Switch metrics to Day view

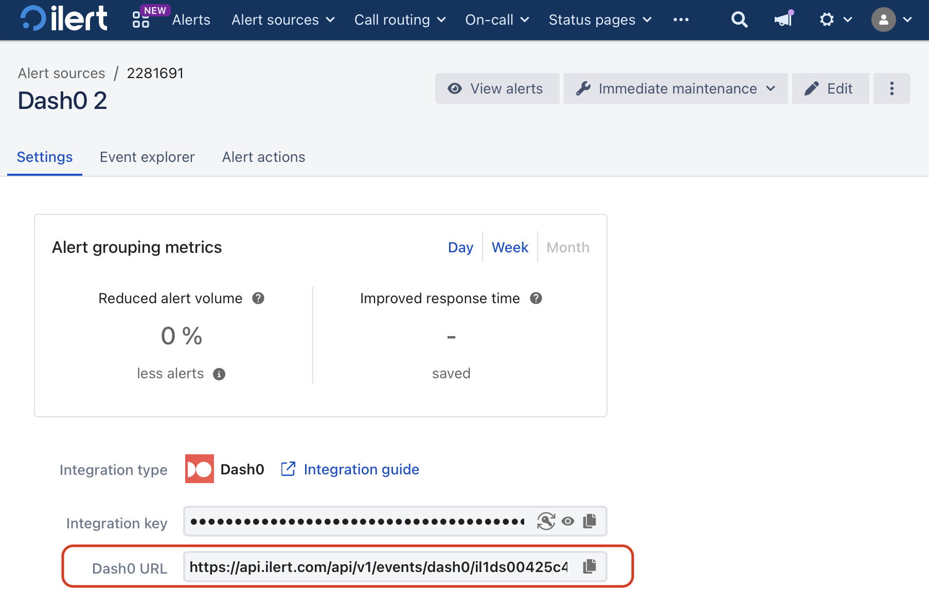tap(460, 247)
